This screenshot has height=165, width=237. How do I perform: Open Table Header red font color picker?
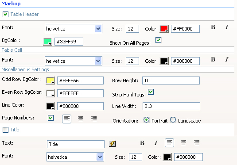tap(164, 29)
